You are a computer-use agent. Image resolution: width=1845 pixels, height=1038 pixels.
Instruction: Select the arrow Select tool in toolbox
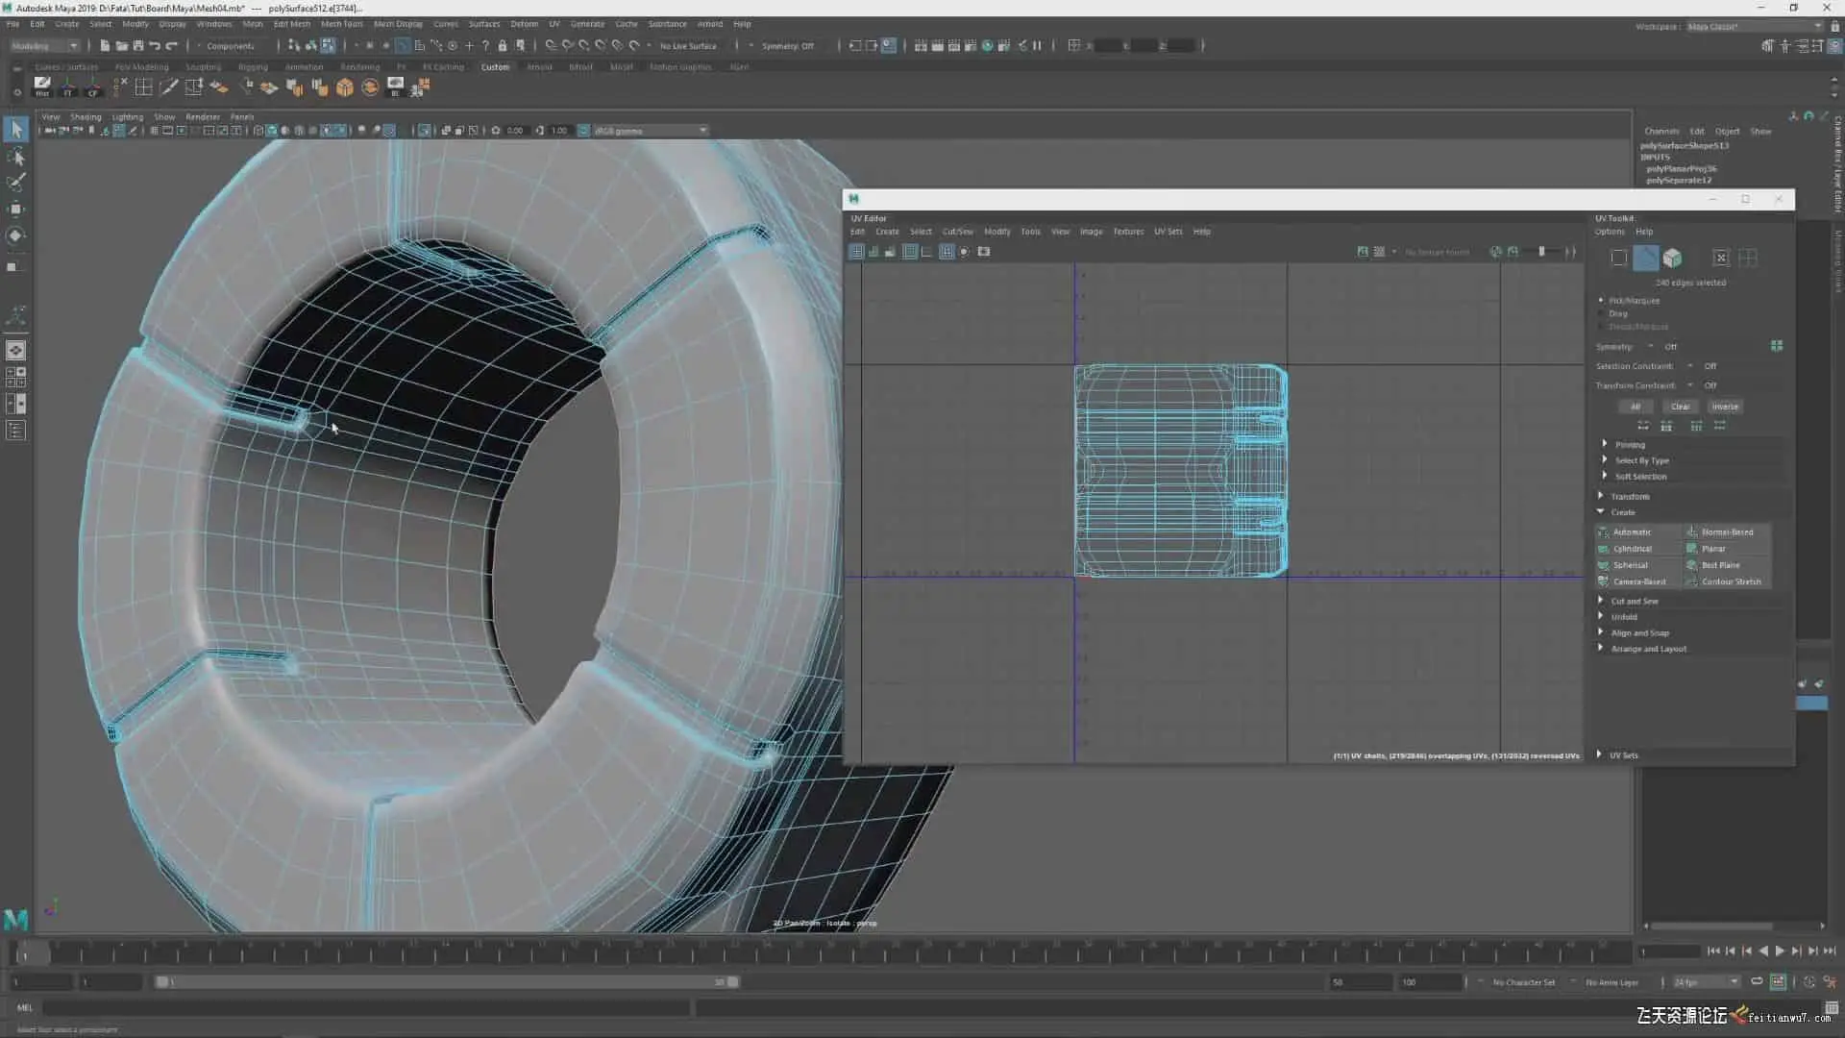[15, 129]
